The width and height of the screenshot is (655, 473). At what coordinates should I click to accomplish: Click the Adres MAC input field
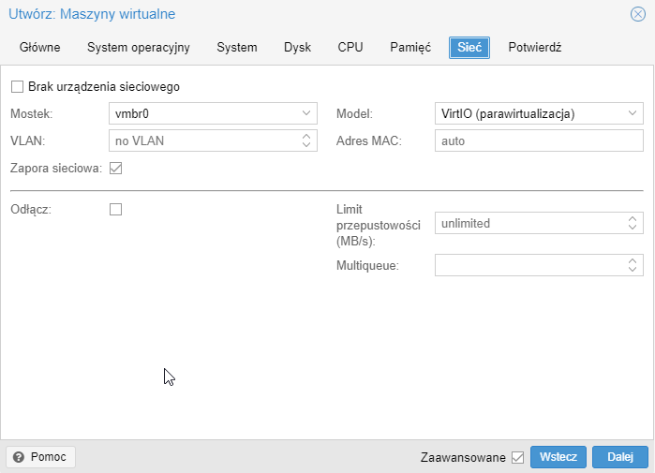[x=539, y=141]
